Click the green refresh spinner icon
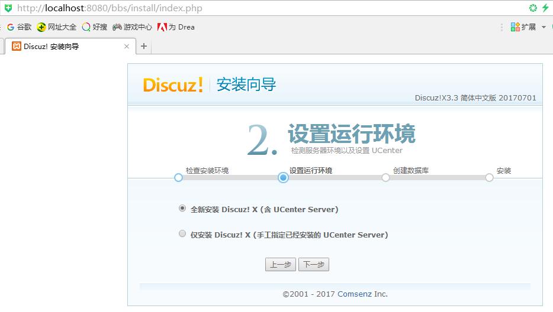This screenshot has width=553, height=312. pyautogui.click(x=533, y=8)
